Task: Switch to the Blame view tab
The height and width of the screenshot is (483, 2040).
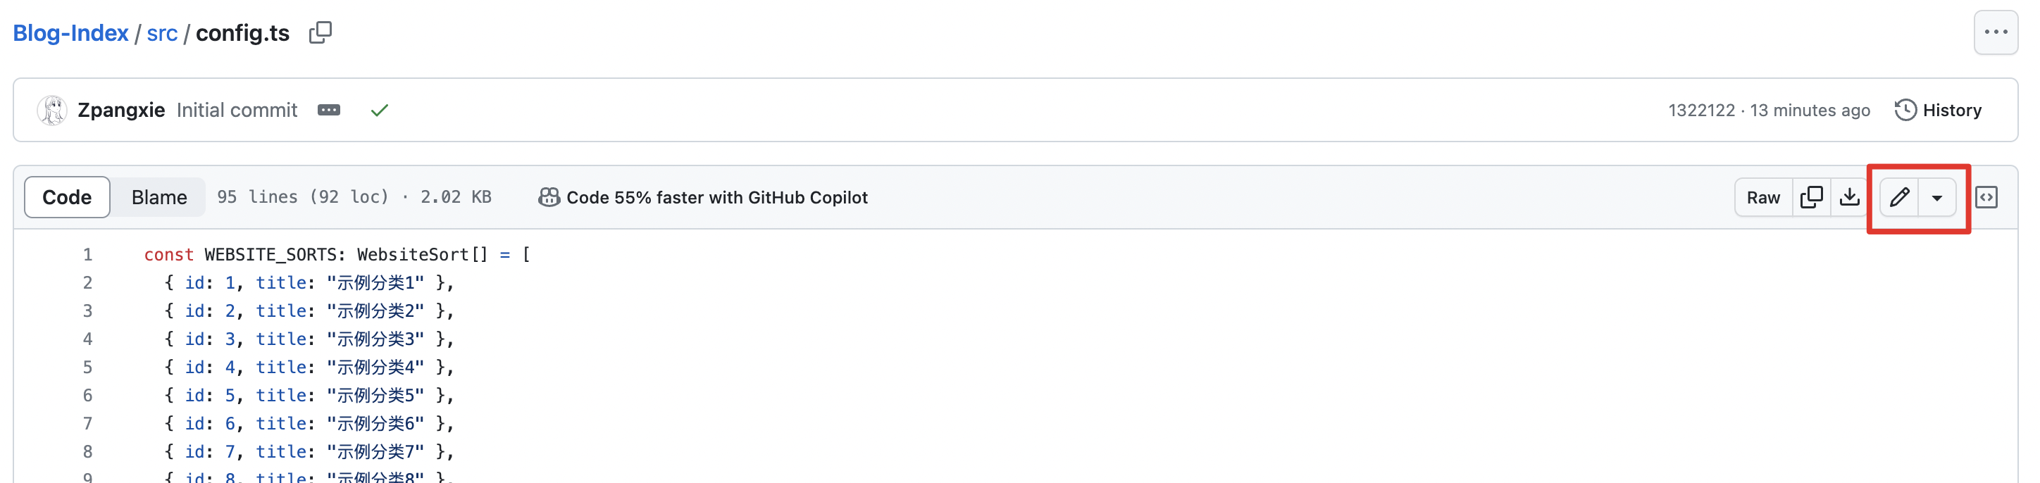Action: click(159, 197)
